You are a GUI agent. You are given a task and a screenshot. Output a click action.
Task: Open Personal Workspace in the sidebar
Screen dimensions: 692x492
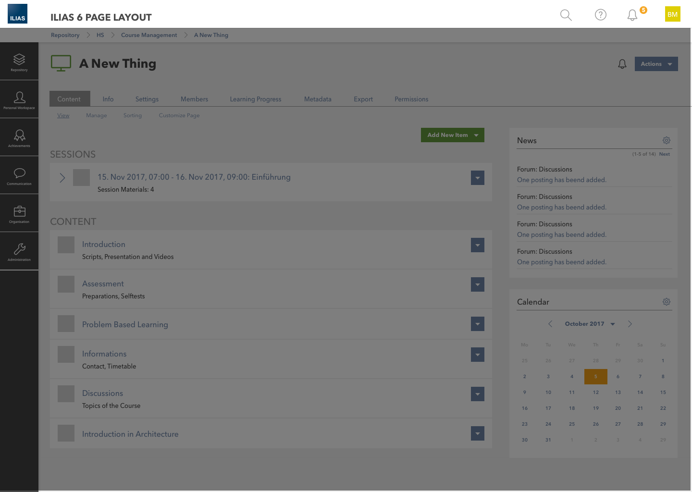click(x=19, y=100)
